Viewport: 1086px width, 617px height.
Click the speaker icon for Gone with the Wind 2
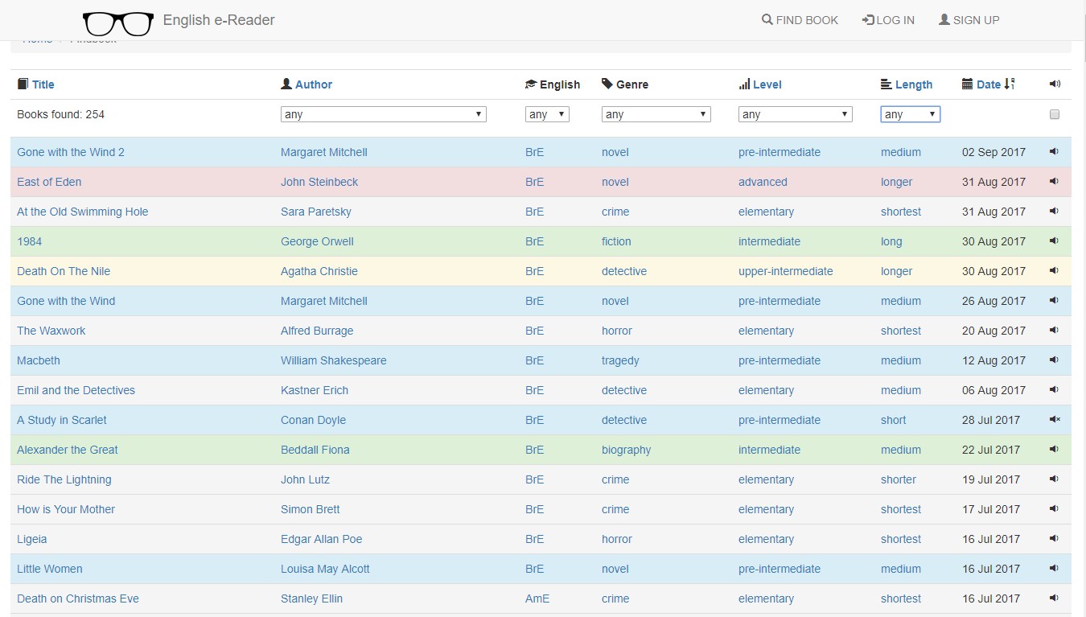pos(1054,152)
